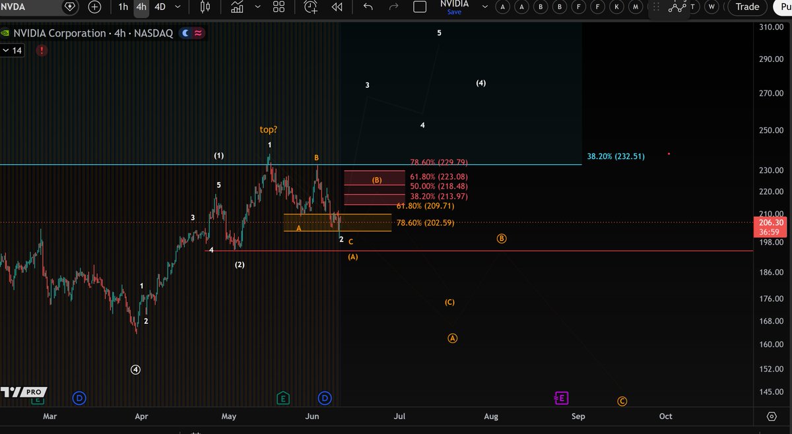Select the path drawing tool icon
792x434 pixels.
677,7
